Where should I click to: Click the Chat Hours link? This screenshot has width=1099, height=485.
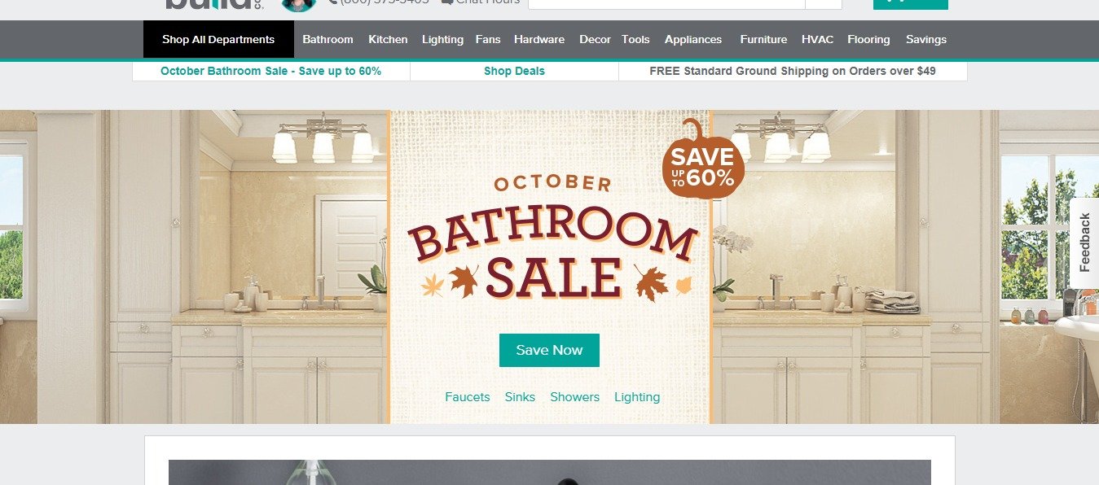481,2
